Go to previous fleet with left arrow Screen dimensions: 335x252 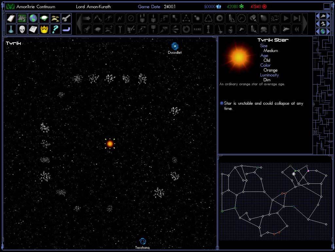click(x=317, y=24)
